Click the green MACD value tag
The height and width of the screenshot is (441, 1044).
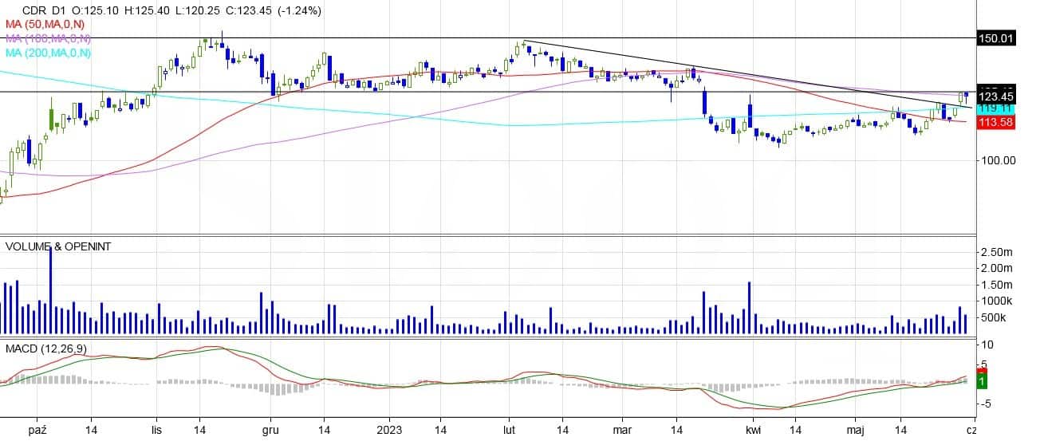[982, 383]
